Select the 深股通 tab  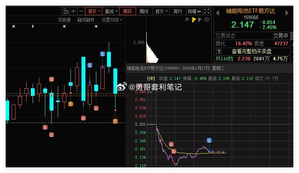64,20
